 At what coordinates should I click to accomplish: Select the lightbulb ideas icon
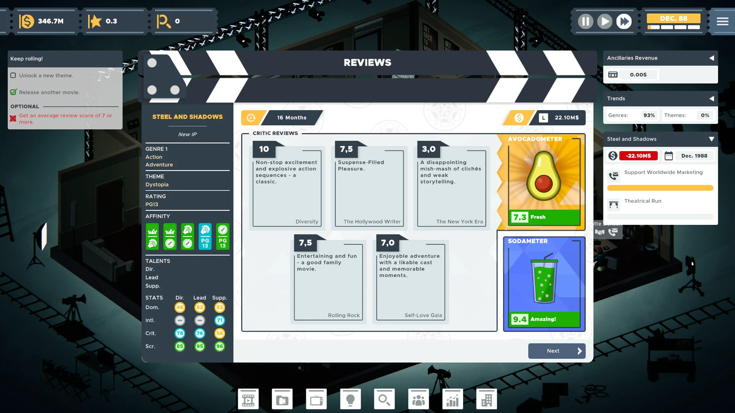coord(350,398)
